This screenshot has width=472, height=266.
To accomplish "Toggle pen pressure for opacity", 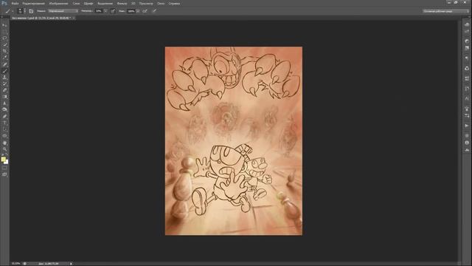I will coord(113,11).
